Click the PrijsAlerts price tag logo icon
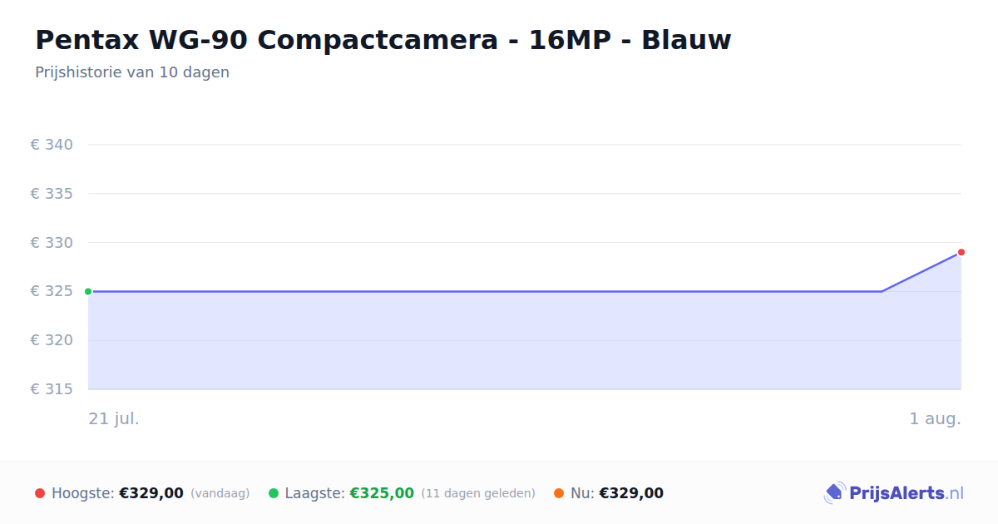The height and width of the screenshot is (524, 998). tap(834, 493)
